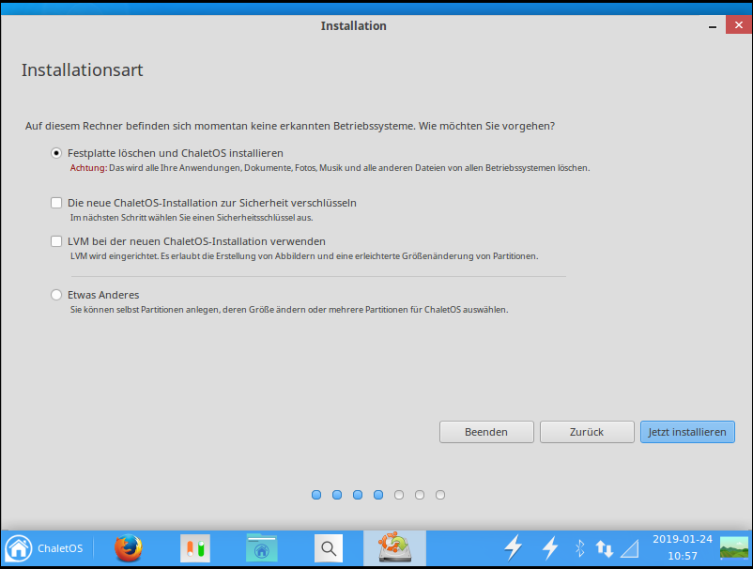Open the network up/down arrows indicator

point(605,547)
